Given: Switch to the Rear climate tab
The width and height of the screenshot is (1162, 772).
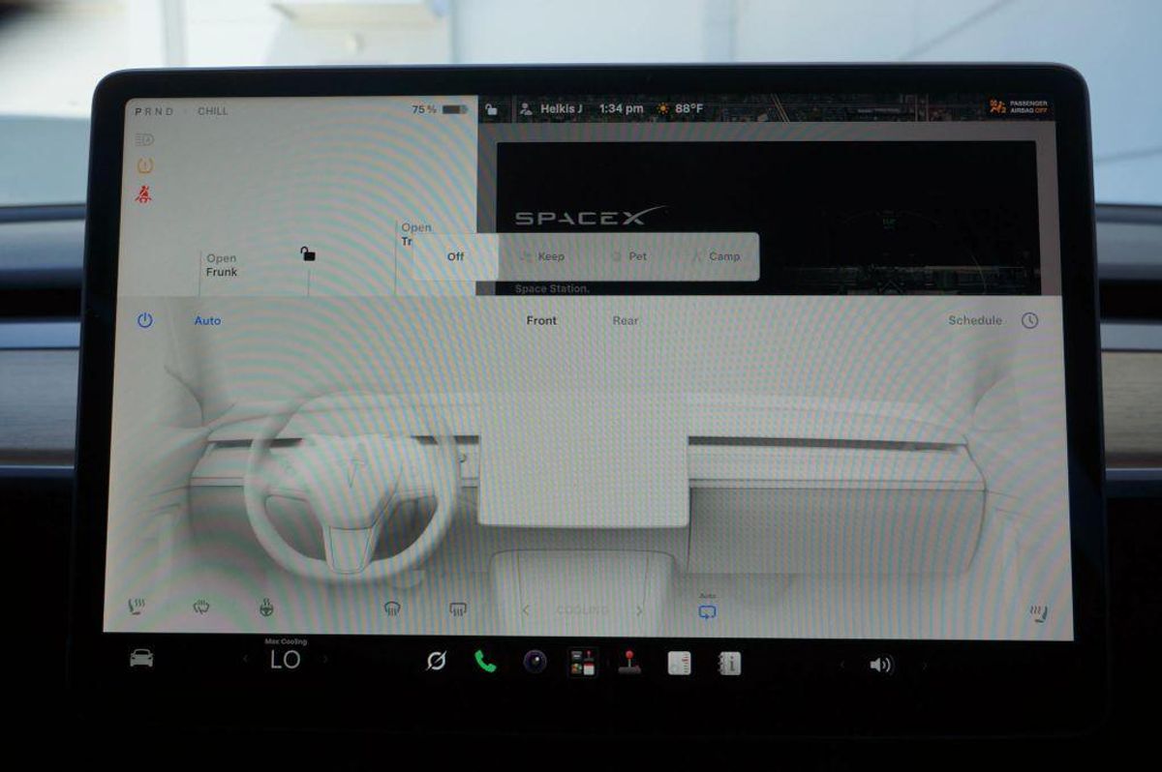Looking at the screenshot, I should click(x=626, y=320).
